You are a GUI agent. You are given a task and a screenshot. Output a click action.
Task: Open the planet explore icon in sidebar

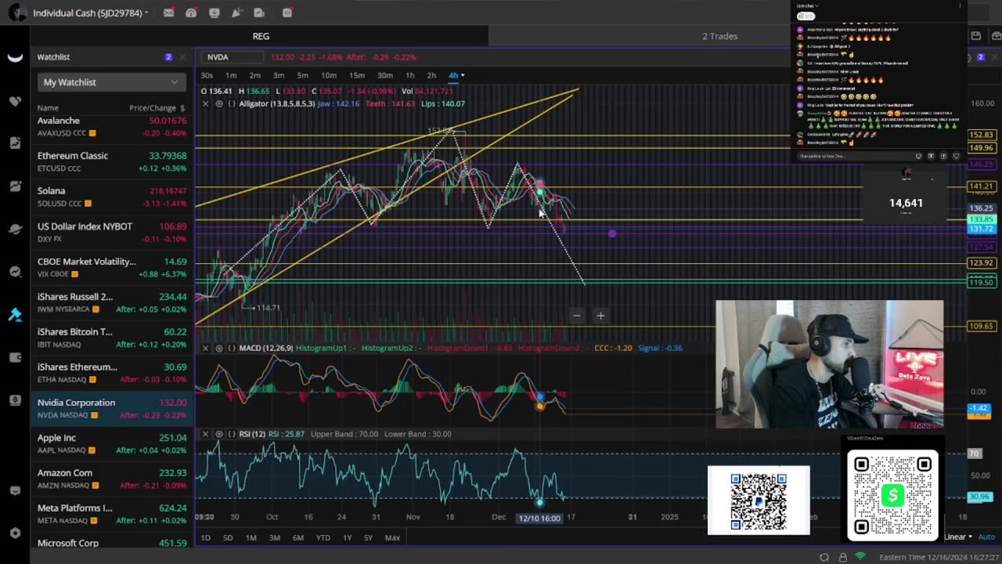pos(15,230)
